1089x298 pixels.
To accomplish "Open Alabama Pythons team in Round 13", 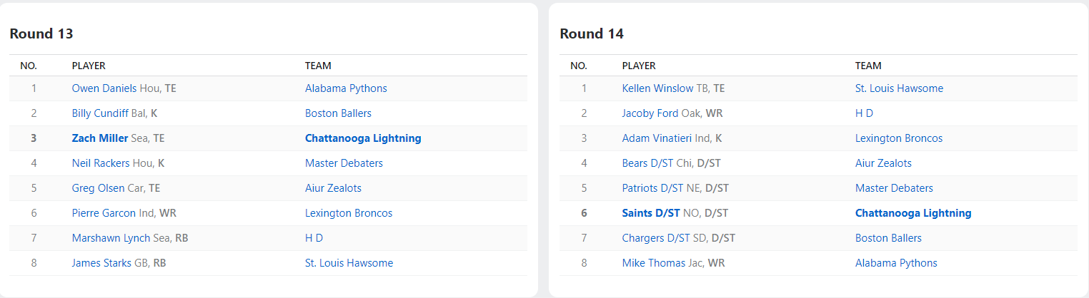I will (x=346, y=88).
